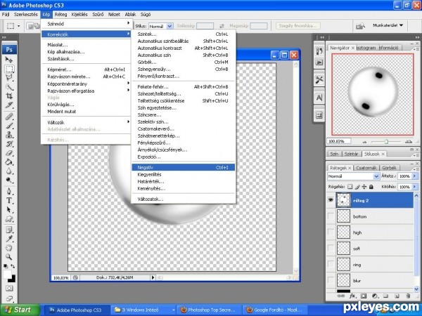Select the Eraser tool

click(9, 153)
